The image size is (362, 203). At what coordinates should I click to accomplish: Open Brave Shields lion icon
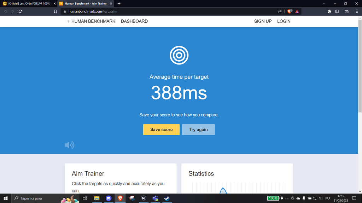click(290, 11)
